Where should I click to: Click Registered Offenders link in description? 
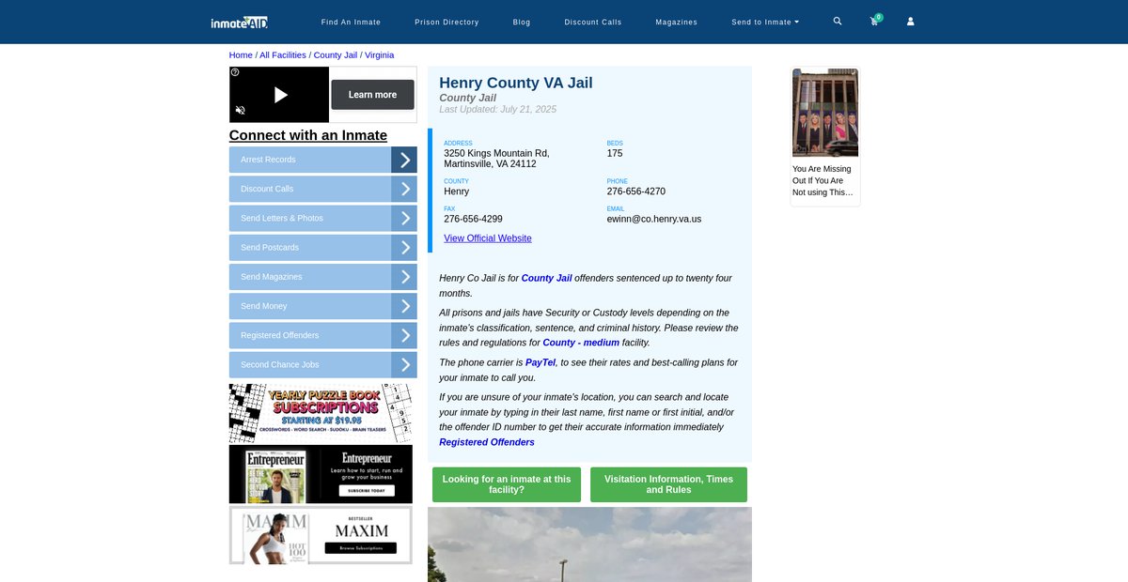[x=487, y=442]
